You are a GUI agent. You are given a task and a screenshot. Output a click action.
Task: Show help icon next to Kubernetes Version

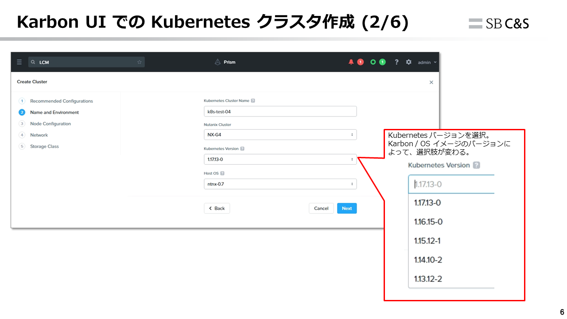coord(242,149)
